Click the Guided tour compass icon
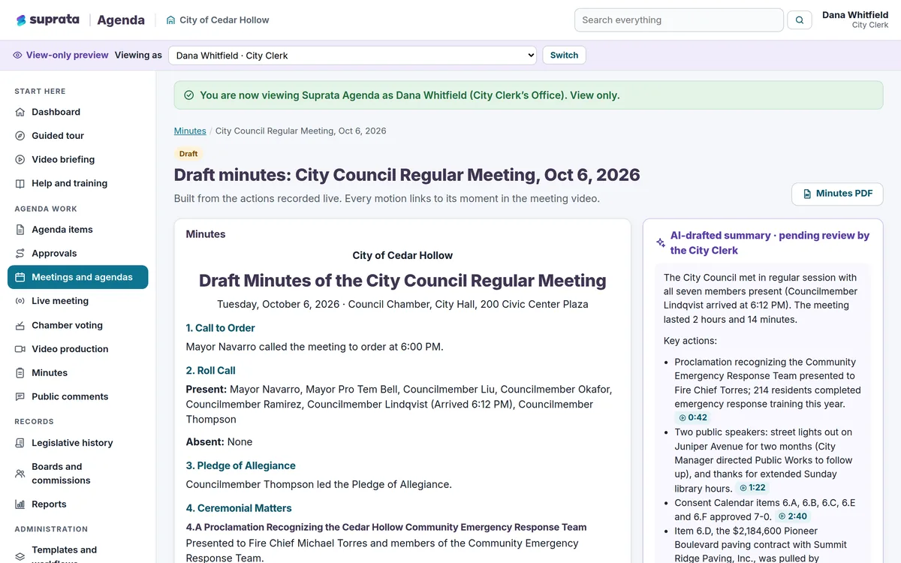901x563 pixels. (20, 136)
